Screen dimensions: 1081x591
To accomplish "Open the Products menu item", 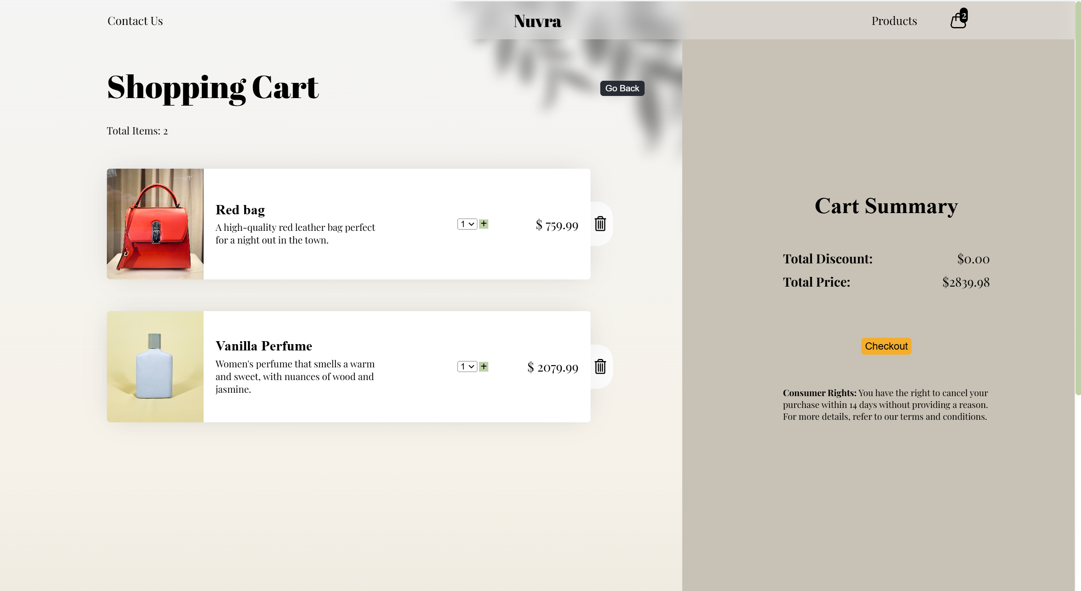I will point(894,19).
